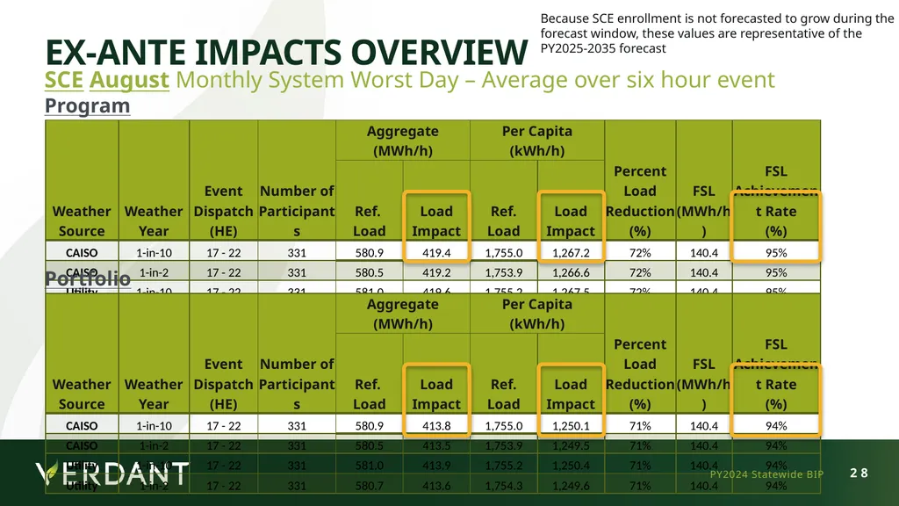Click the 'EX-ANTE IMPACTS OVERVIEW' title

coord(286,52)
